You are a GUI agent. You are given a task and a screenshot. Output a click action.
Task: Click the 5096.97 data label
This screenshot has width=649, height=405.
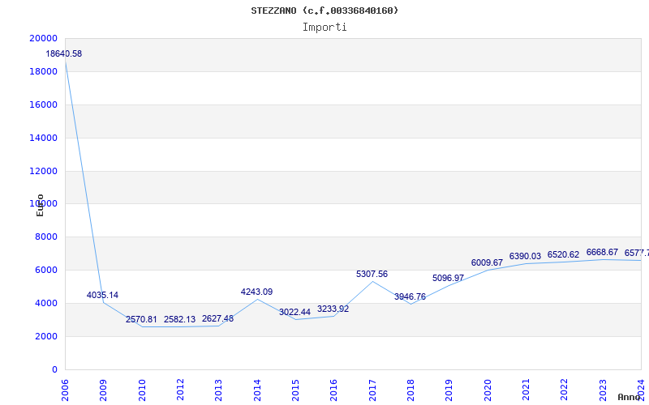[x=448, y=278]
